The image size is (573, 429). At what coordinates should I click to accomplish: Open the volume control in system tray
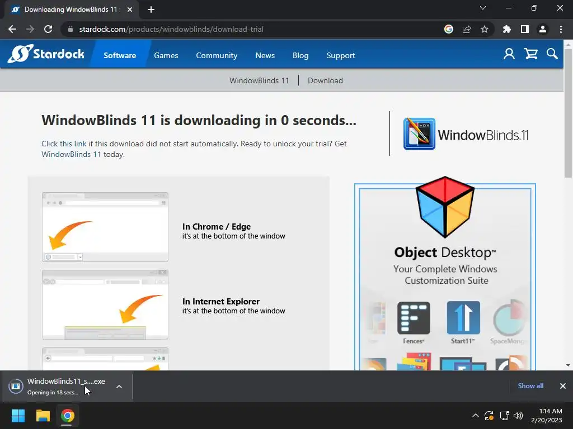coord(518,416)
